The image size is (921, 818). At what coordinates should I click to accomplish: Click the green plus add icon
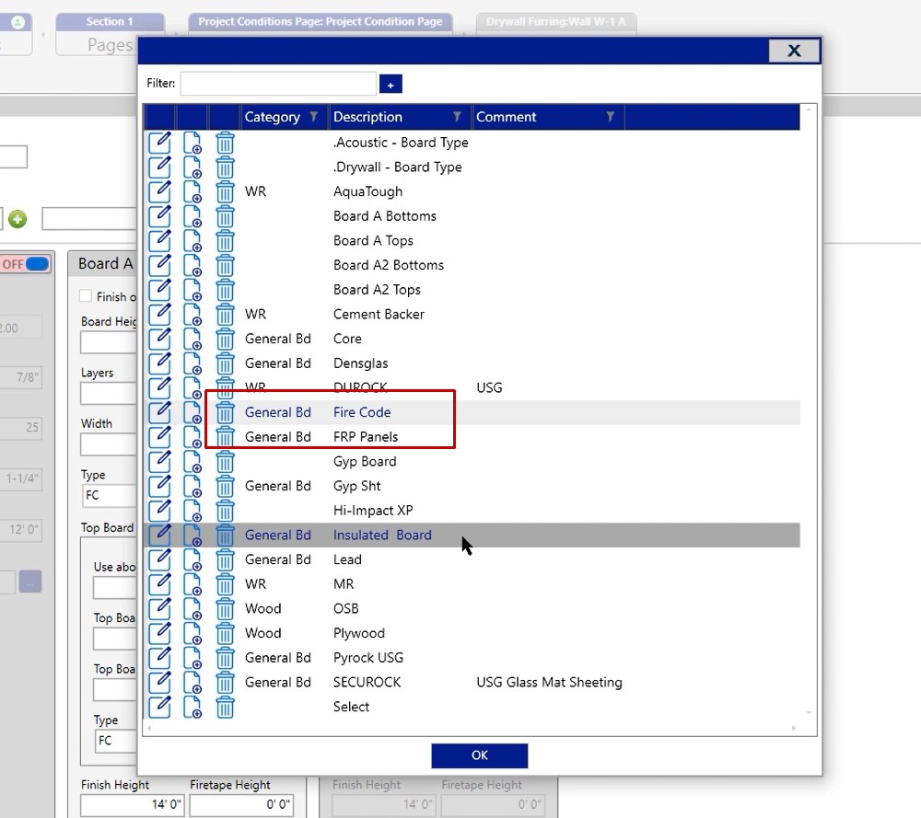17,220
